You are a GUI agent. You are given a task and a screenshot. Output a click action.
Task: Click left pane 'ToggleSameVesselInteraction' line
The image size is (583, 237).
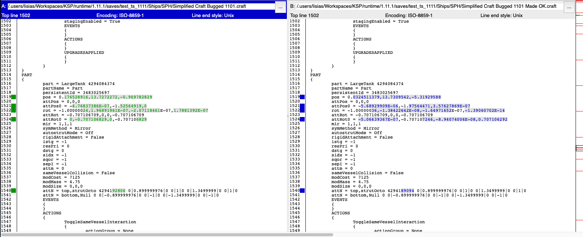100,222
